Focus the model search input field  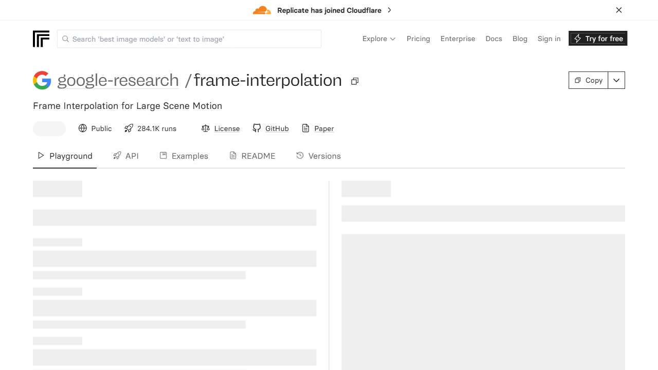(195, 39)
